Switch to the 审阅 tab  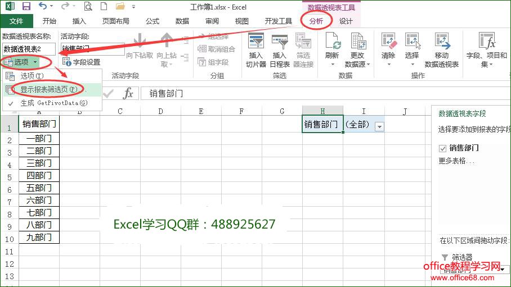pyautogui.click(x=212, y=21)
